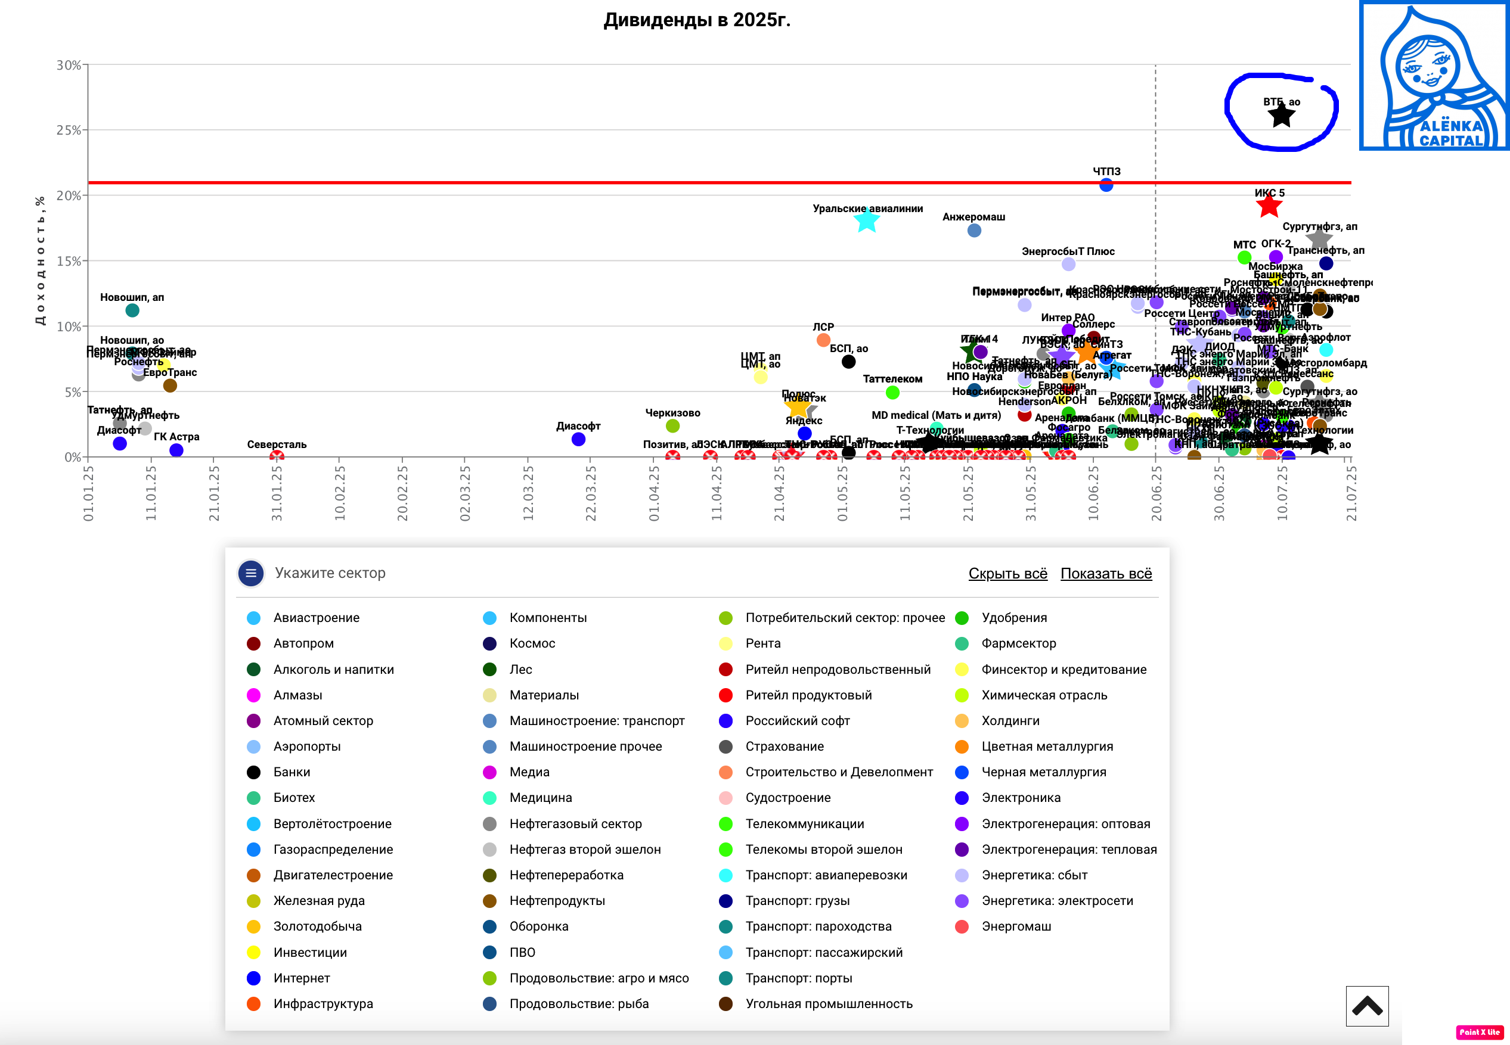Toggle the Черная металлургия sector filter

tap(1031, 772)
